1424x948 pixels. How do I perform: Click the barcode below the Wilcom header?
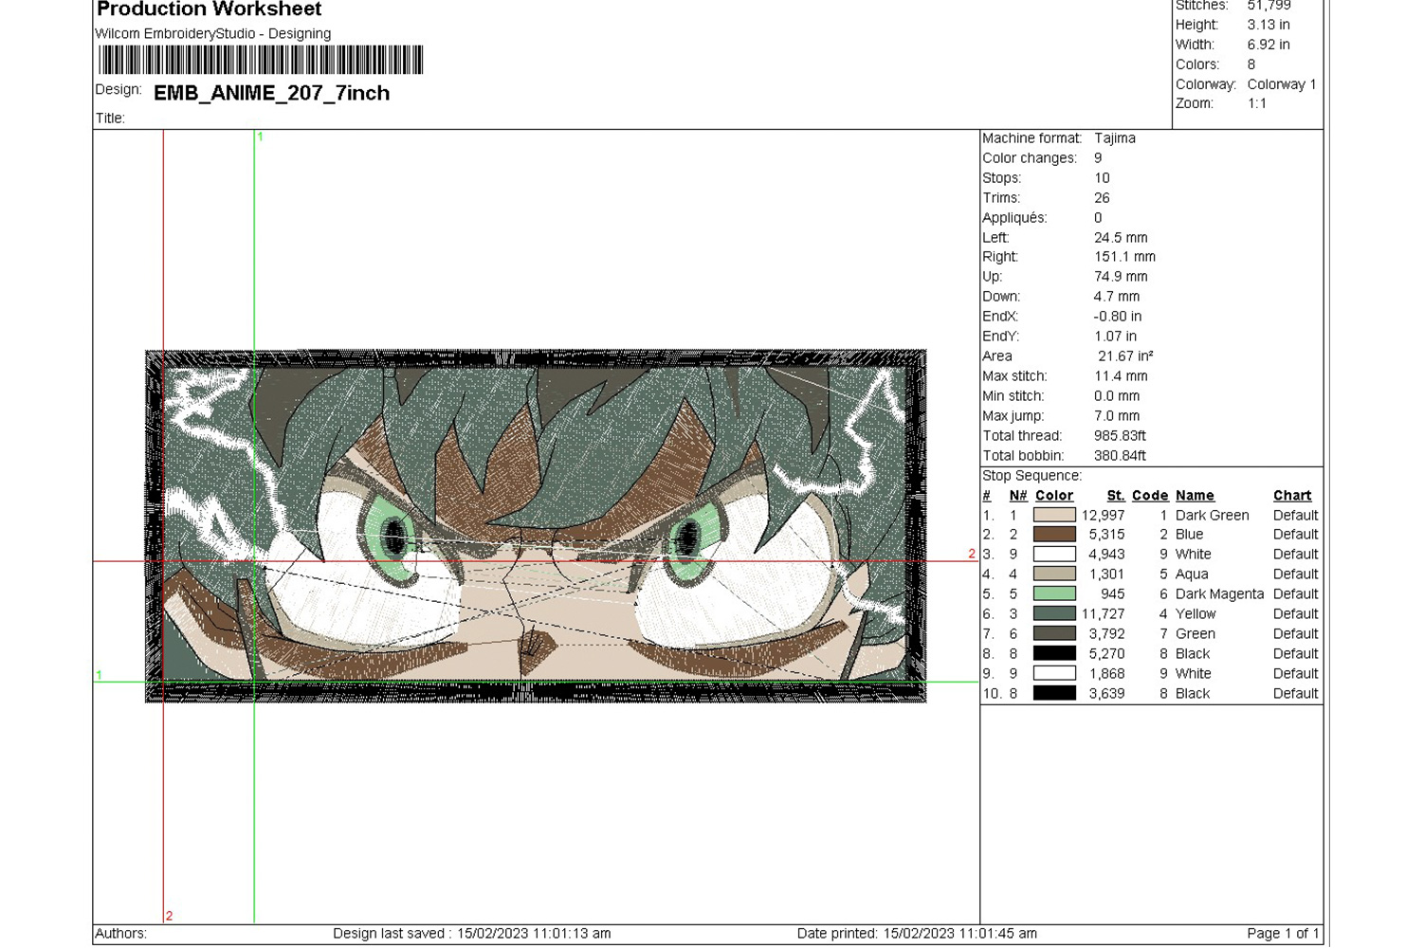261,61
